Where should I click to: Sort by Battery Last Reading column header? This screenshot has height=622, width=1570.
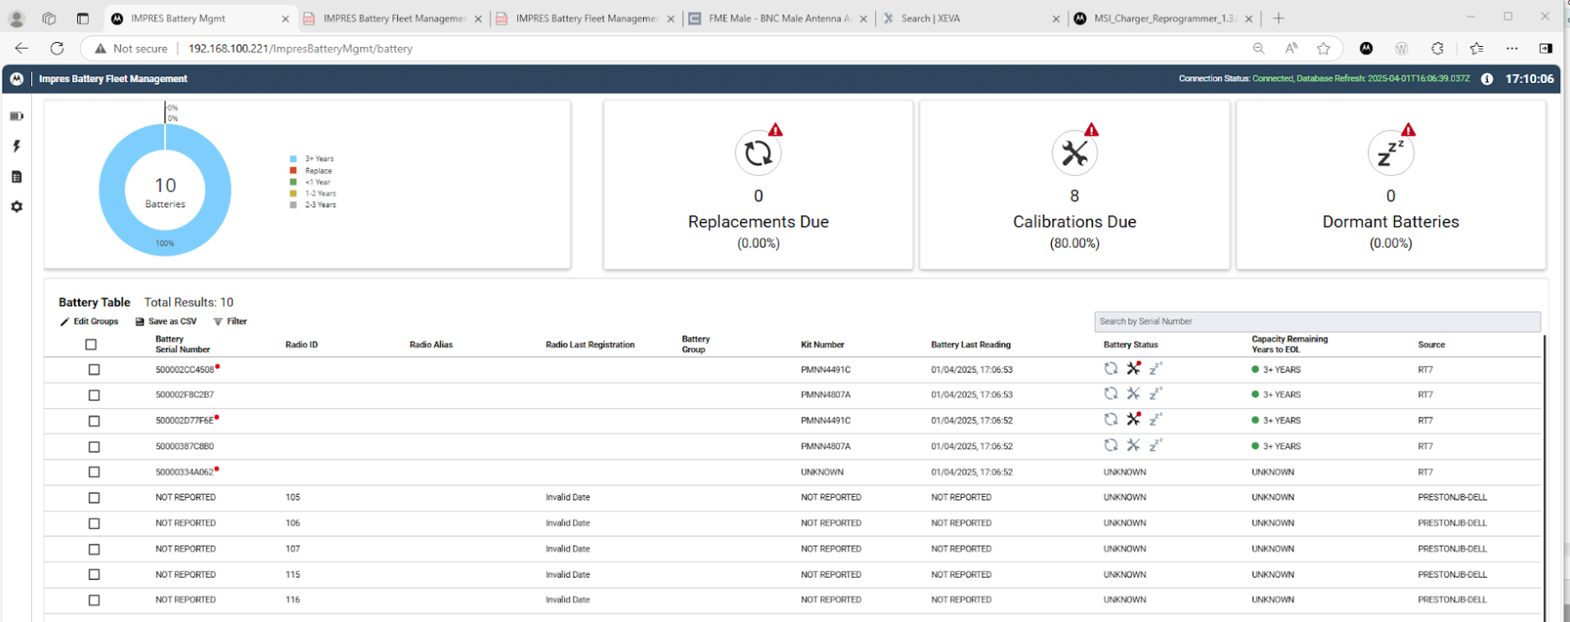point(971,345)
